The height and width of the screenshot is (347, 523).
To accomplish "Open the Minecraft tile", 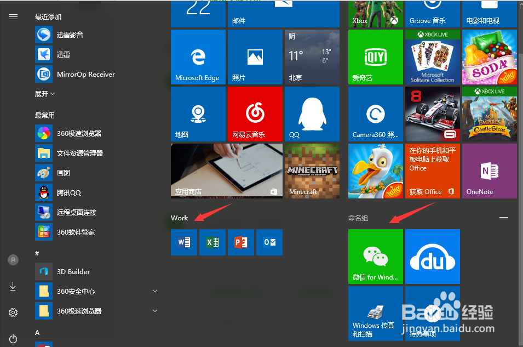I will 312,171.
